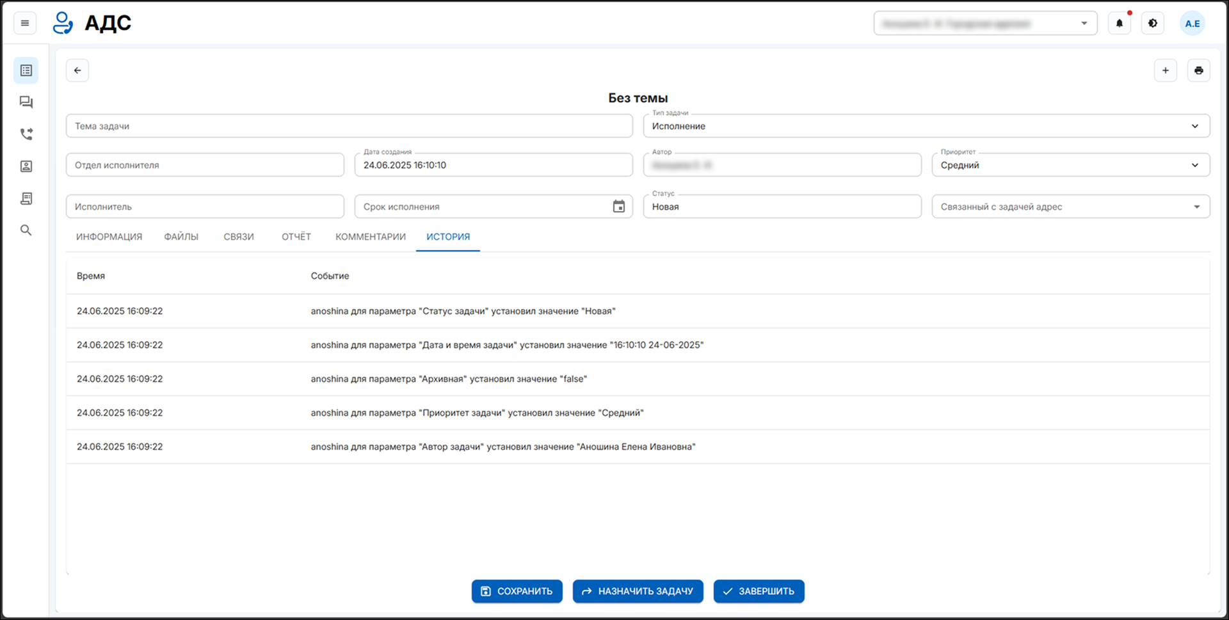Expand the Приоритет dropdown
The width and height of the screenshot is (1229, 620).
pyautogui.click(x=1194, y=165)
